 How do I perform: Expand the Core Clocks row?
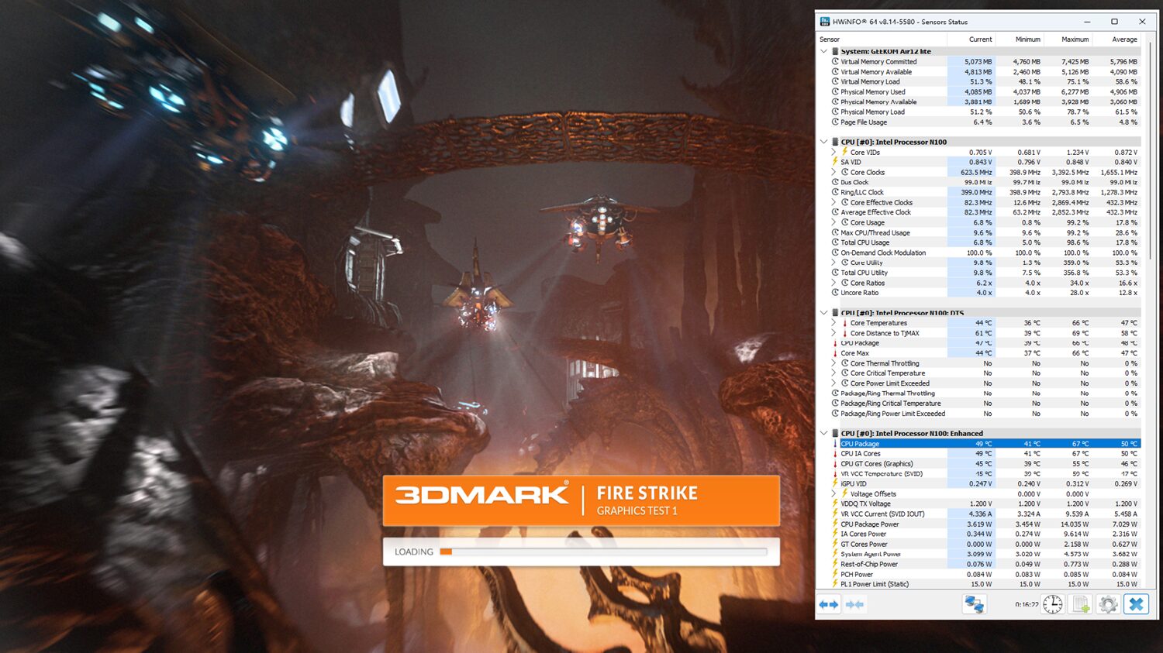pos(834,172)
